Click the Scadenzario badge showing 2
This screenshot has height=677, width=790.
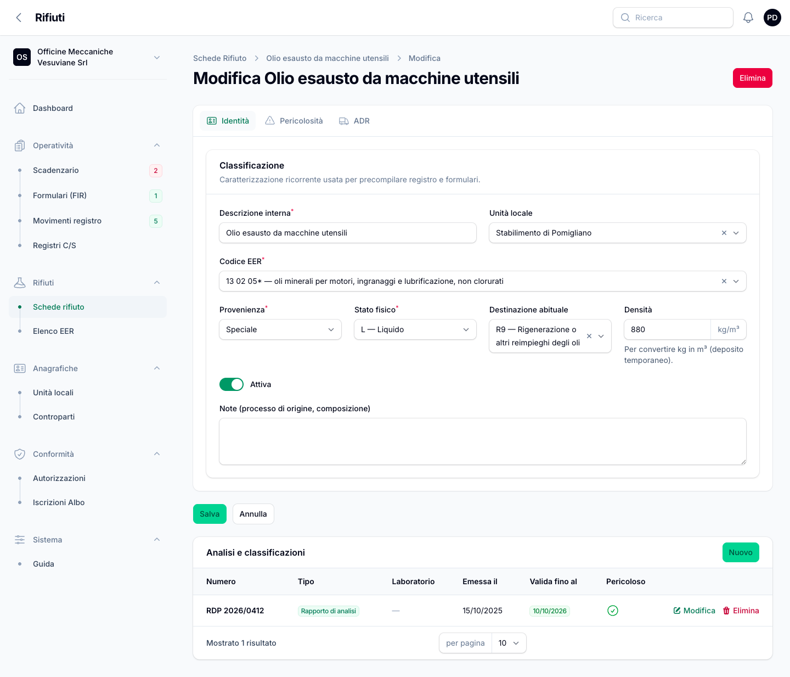pyautogui.click(x=156, y=171)
